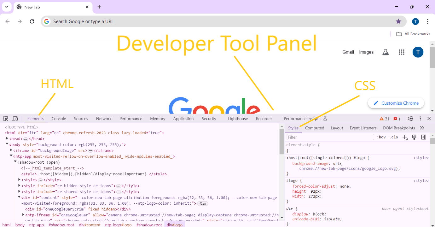Select body in the breadcrumb
Viewport: 435px width, 227px height.
pos(20,225)
